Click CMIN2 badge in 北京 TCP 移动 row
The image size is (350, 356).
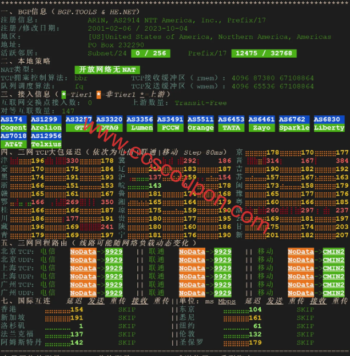pos(333,252)
